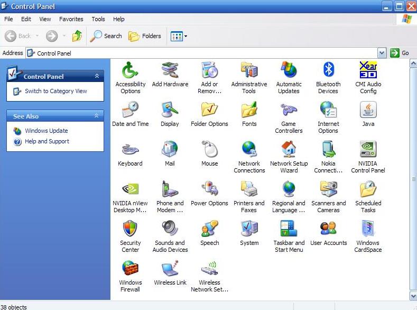Open the Favorites menu
This screenshot has height=310, width=417.
click(71, 19)
